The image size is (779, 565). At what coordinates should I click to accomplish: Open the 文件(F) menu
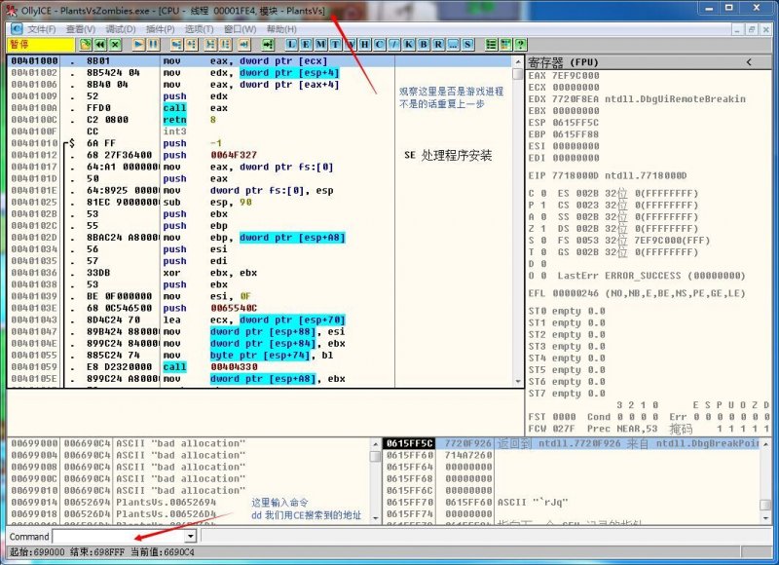tap(41, 29)
